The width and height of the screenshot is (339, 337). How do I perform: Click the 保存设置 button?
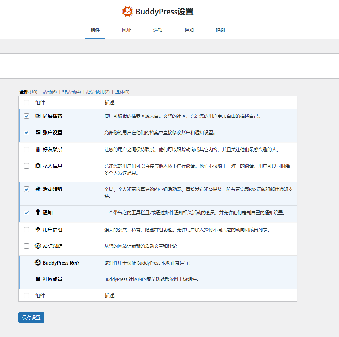point(31,317)
